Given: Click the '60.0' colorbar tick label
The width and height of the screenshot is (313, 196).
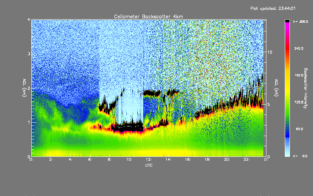Looking at the screenshot, I should [x=299, y=129].
